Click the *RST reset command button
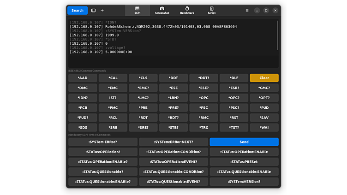 point(234,118)
